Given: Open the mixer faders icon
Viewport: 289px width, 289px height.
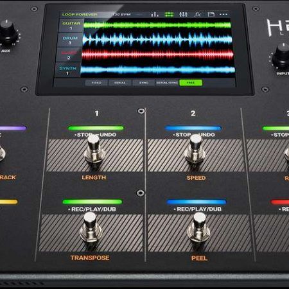Looking at the screenshot, I should [183, 14].
